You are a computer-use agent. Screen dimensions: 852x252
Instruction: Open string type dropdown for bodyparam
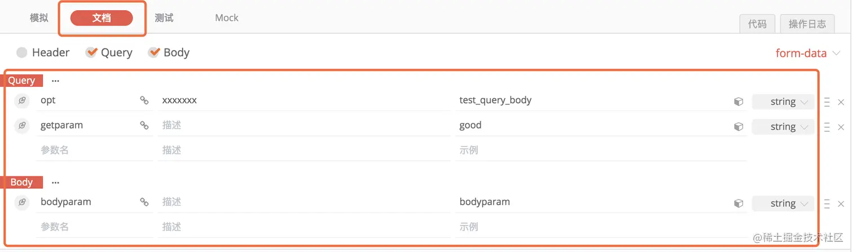tap(783, 204)
